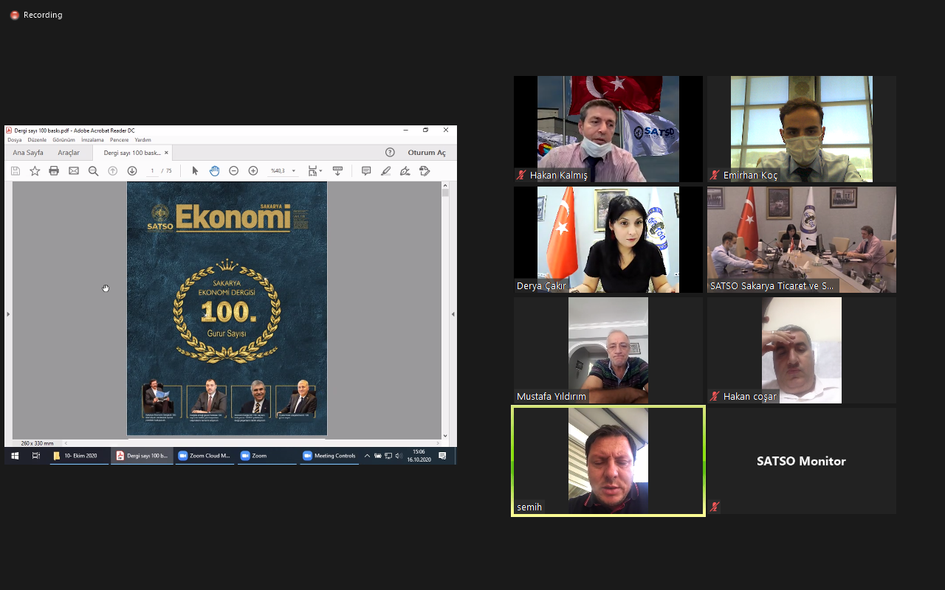Click the star bookmark icon in Acrobat toolbar
Screen dimensions: 945x590
tap(35, 171)
